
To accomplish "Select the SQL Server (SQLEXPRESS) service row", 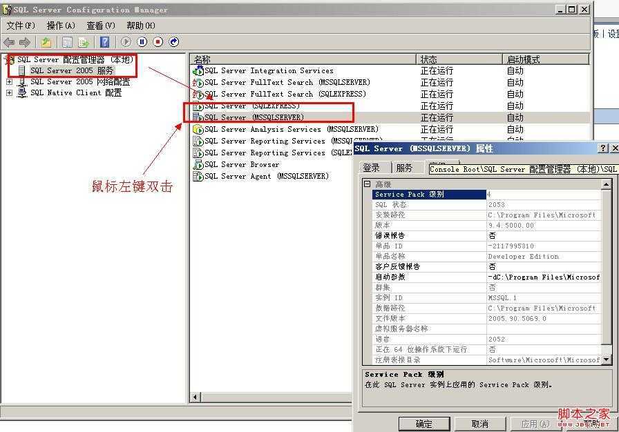I will coord(390,106).
